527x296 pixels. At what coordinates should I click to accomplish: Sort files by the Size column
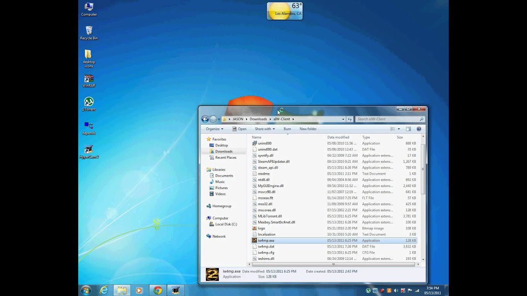pyautogui.click(x=406, y=137)
